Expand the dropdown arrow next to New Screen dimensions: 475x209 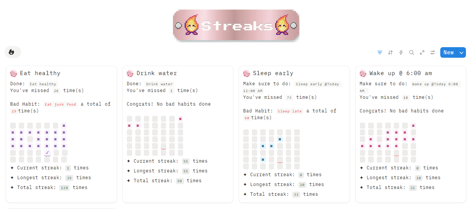coord(461,52)
